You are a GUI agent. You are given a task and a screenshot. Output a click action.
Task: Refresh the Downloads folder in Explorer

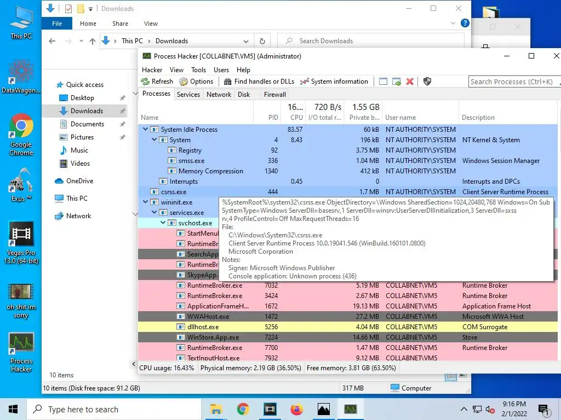pyautogui.click(x=262, y=41)
